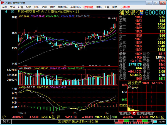Open the 帮助 menu
This screenshot has width=167, height=125.
[115, 7]
